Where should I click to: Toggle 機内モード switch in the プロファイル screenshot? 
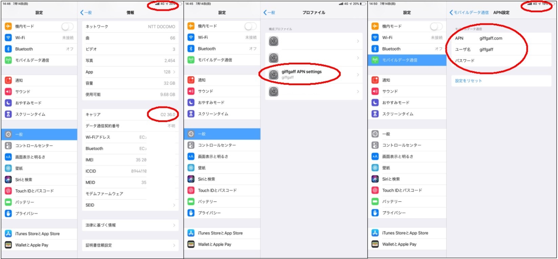[251, 26]
